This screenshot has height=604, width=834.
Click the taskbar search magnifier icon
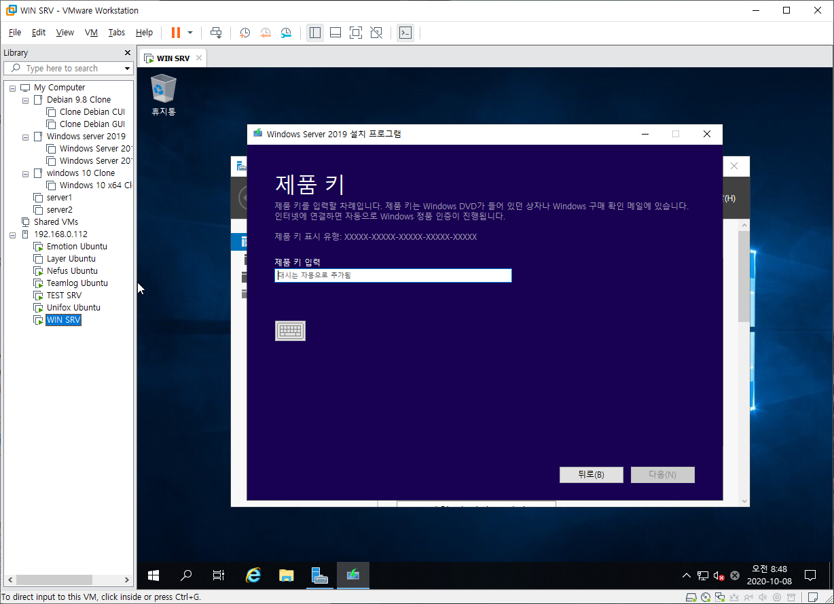pyautogui.click(x=186, y=575)
